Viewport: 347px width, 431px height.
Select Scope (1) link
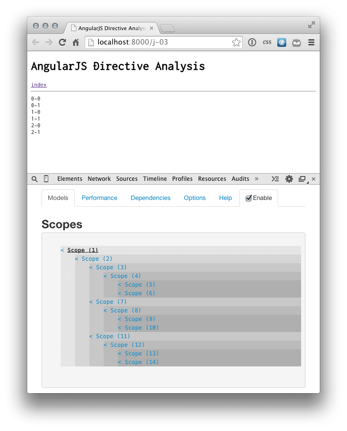[83, 250]
